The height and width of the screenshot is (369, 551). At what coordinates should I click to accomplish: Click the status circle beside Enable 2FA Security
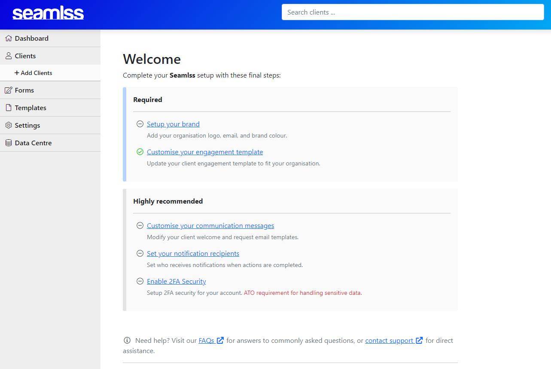[x=140, y=281]
